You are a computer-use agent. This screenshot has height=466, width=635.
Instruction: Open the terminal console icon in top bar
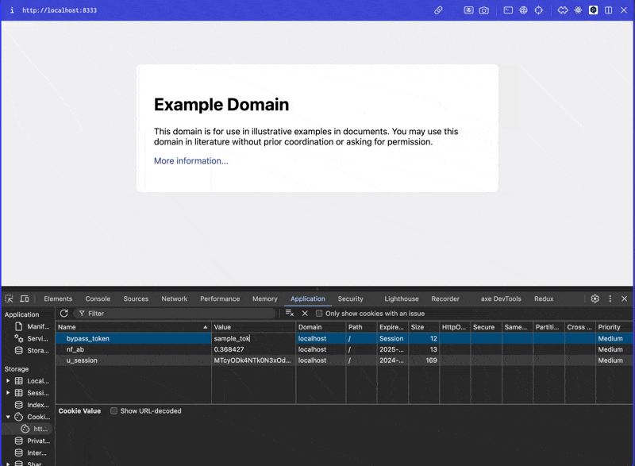(508, 10)
